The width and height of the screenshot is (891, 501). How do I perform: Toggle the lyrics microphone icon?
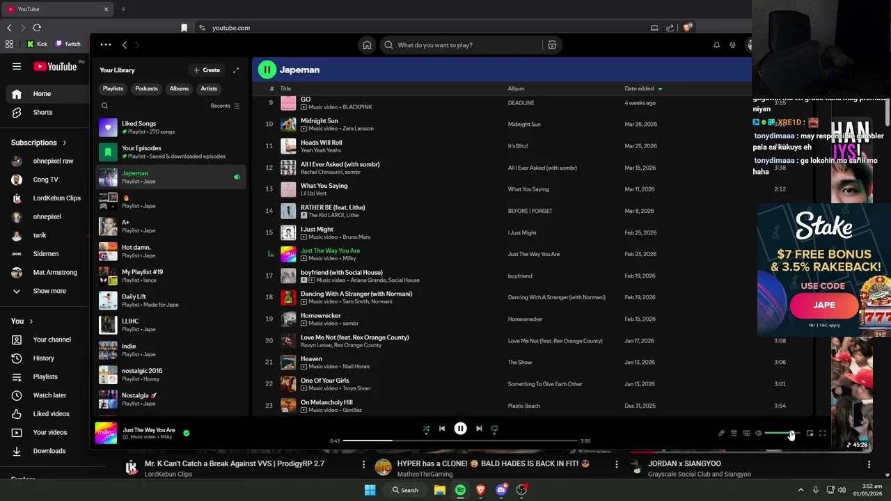coord(721,433)
